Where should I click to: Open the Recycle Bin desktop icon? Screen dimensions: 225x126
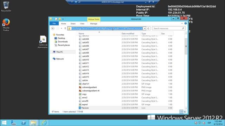6,7
